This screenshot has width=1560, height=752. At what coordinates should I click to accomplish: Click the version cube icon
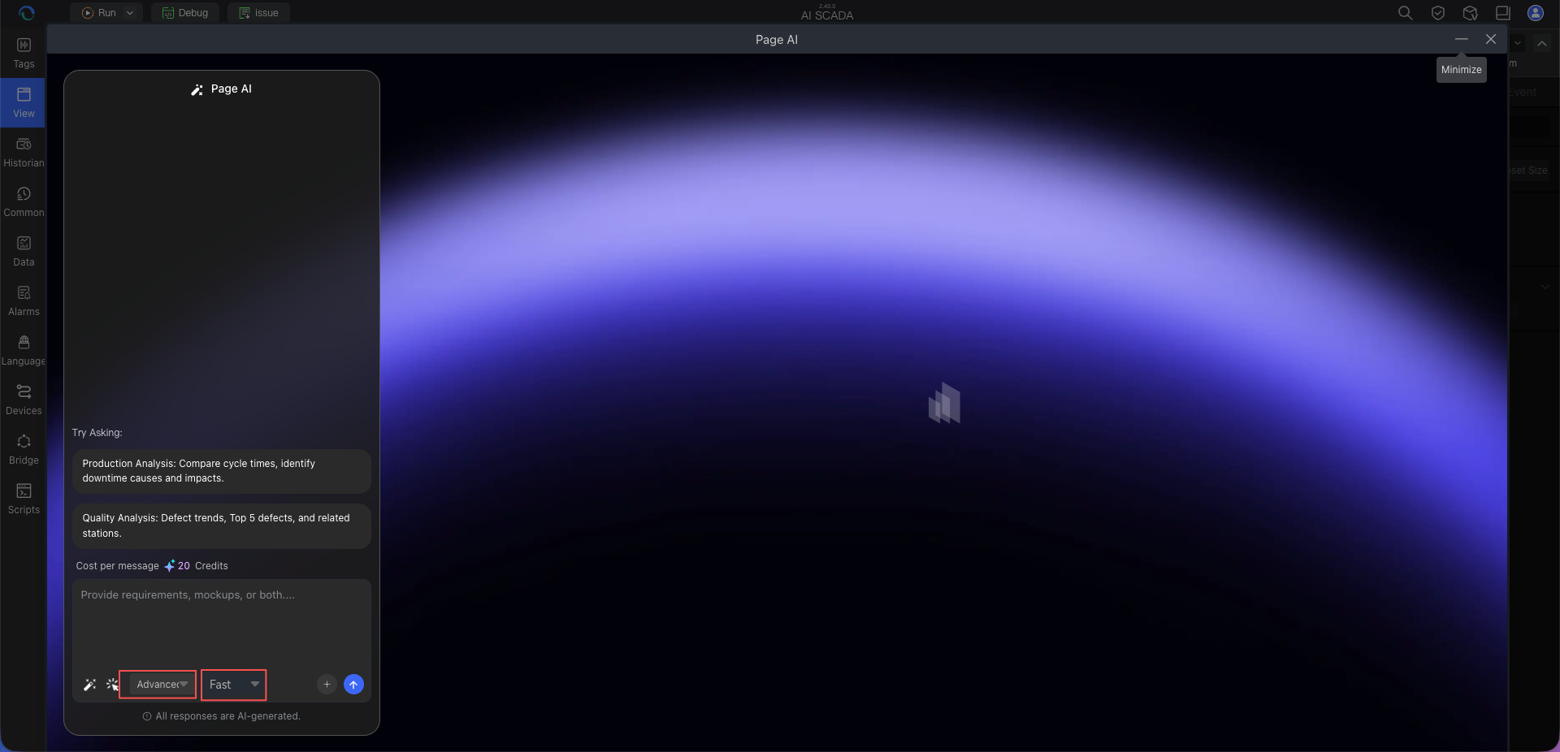click(1470, 13)
